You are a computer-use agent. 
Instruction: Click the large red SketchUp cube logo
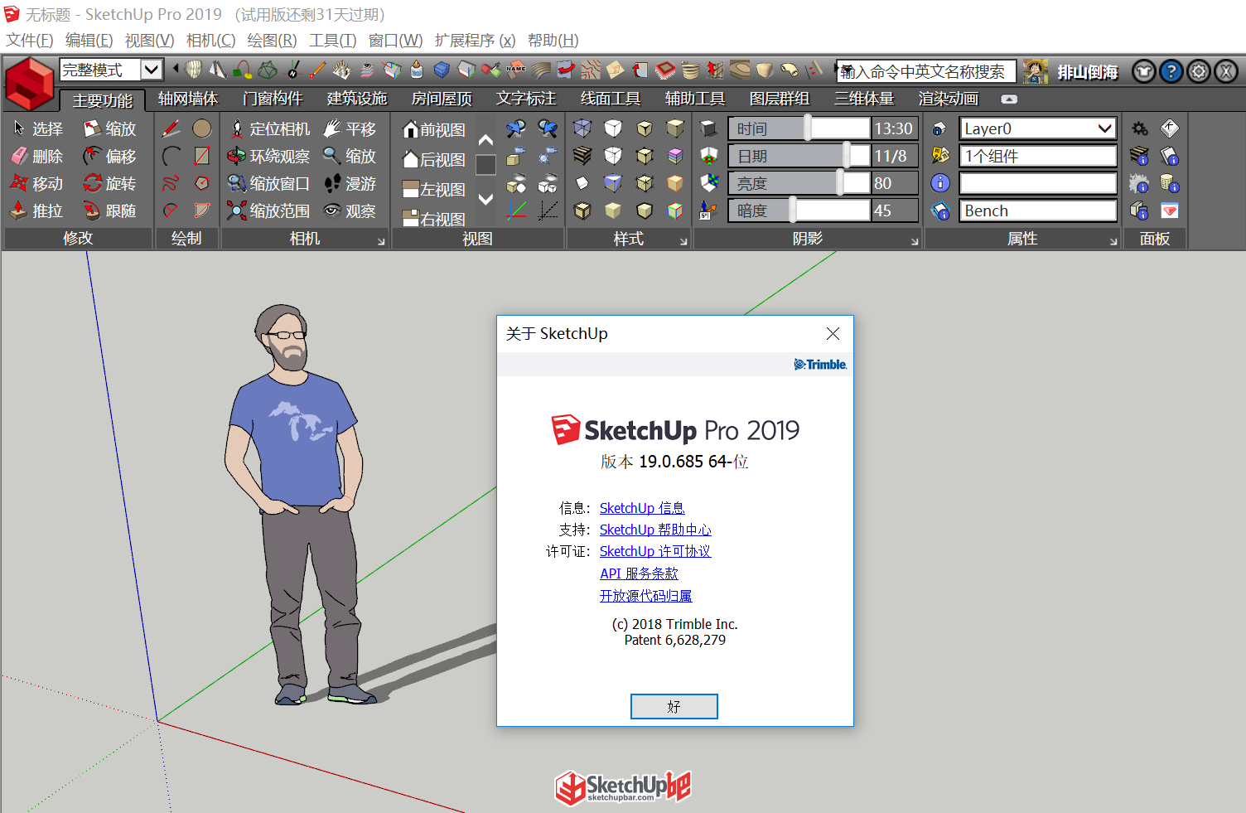coord(30,84)
